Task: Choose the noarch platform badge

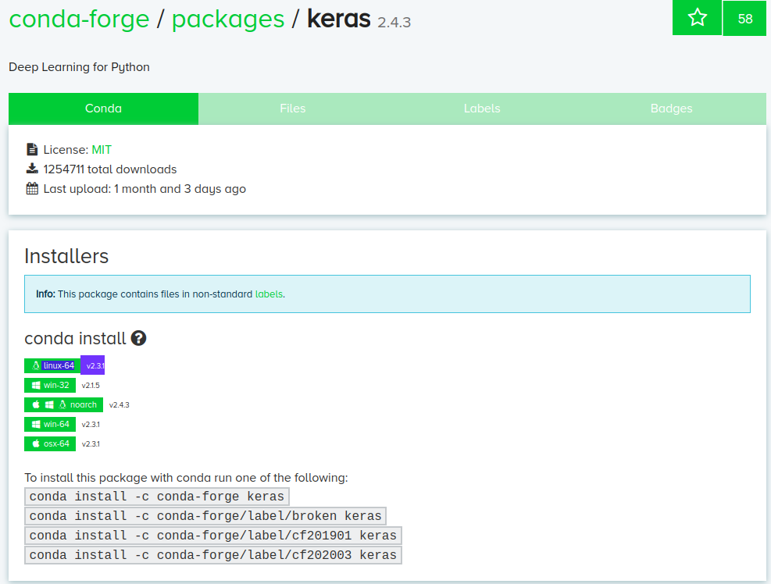Action: point(64,405)
